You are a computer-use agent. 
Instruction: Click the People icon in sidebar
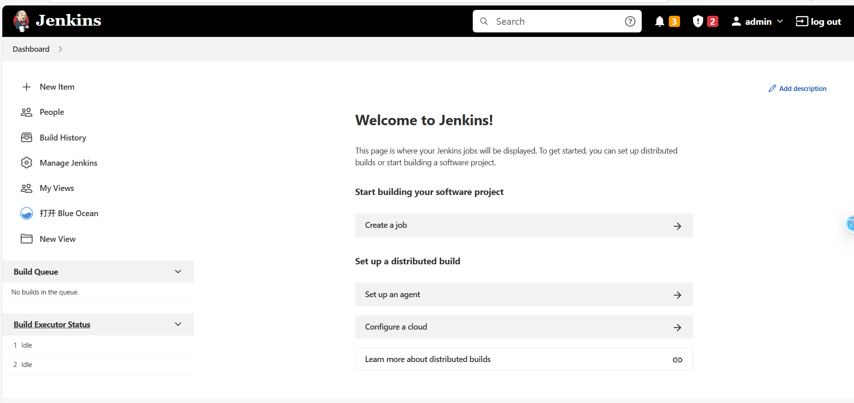[x=27, y=112]
